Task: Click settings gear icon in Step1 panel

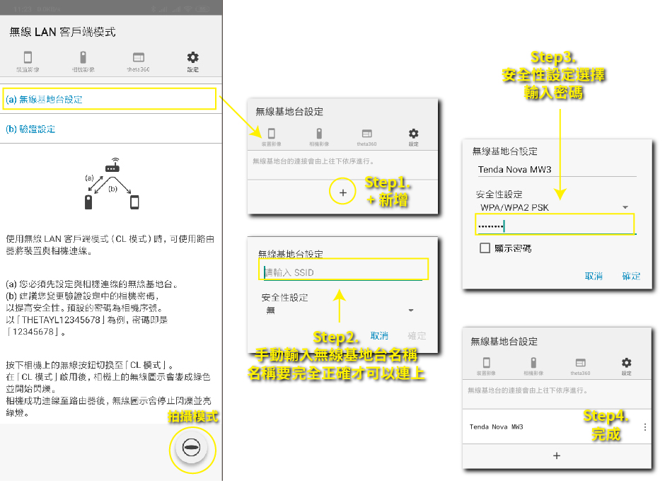Action: coord(414,137)
